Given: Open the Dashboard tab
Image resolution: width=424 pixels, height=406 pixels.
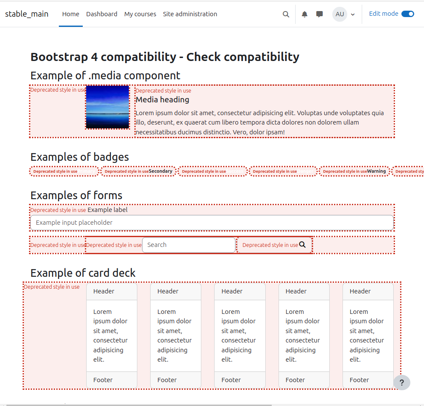Looking at the screenshot, I should (x=102, y=14).
